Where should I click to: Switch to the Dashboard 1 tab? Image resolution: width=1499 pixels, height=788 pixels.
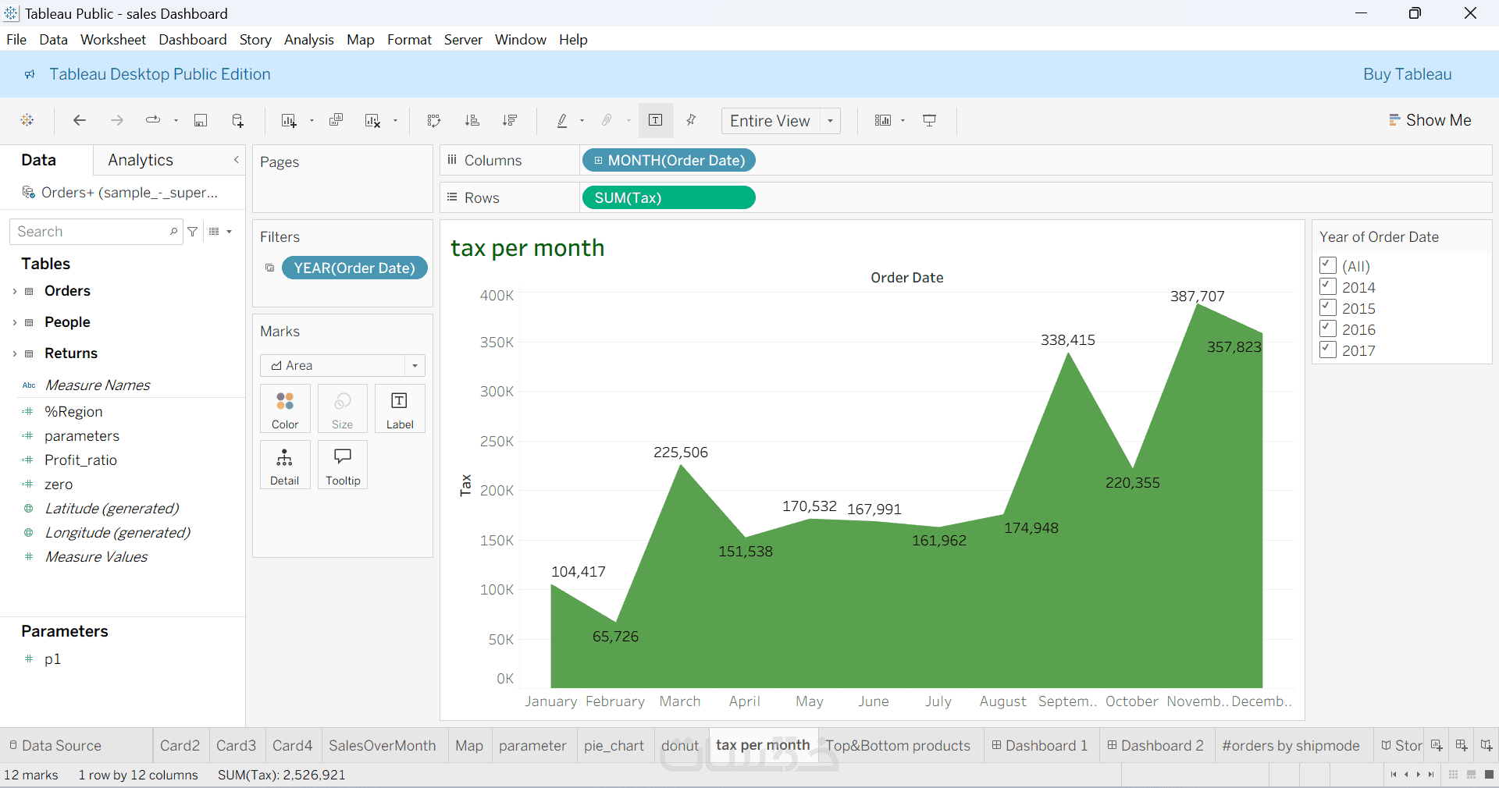pyautogui.click(x=1040, y=746)
